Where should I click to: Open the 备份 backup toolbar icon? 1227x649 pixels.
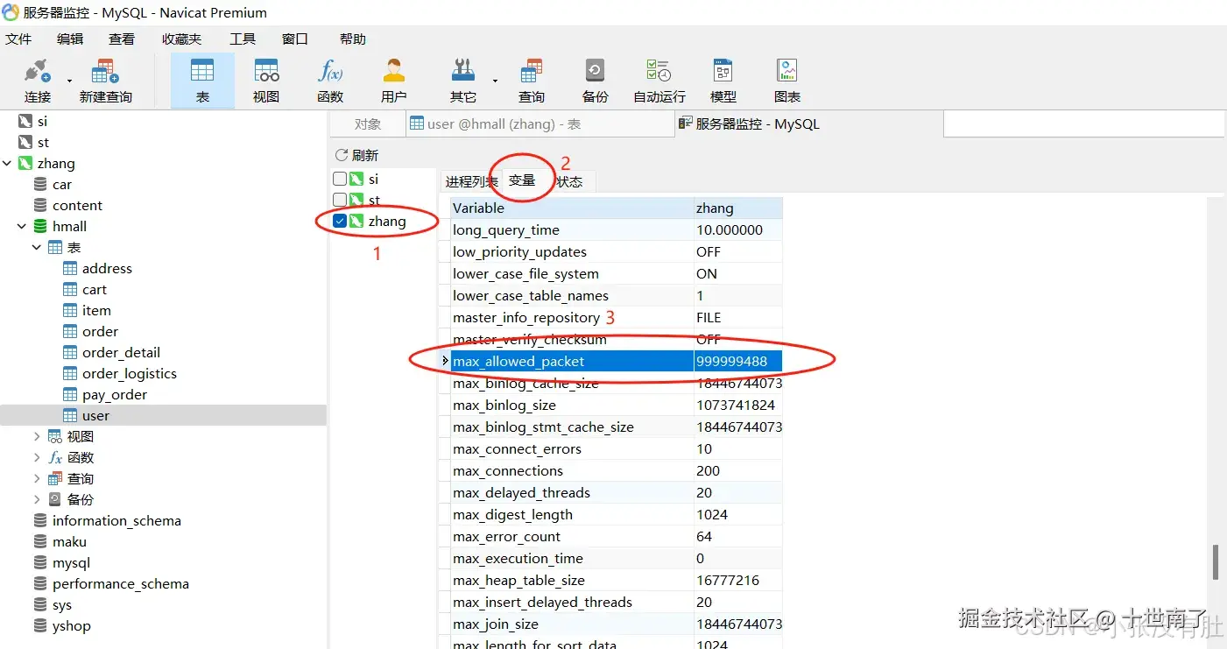(x=595, y=81)
